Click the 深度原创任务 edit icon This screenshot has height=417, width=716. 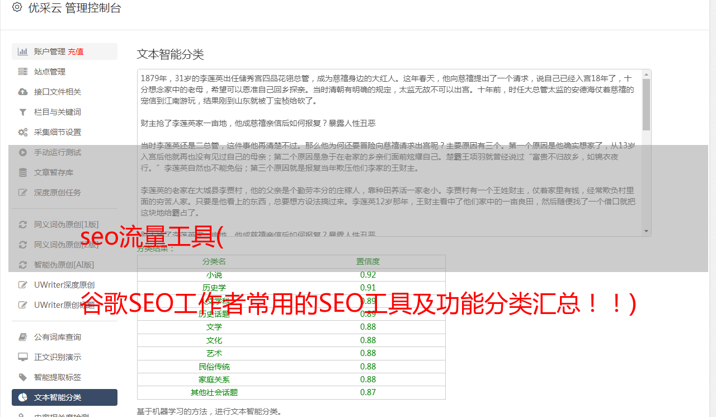click(23, 193)
